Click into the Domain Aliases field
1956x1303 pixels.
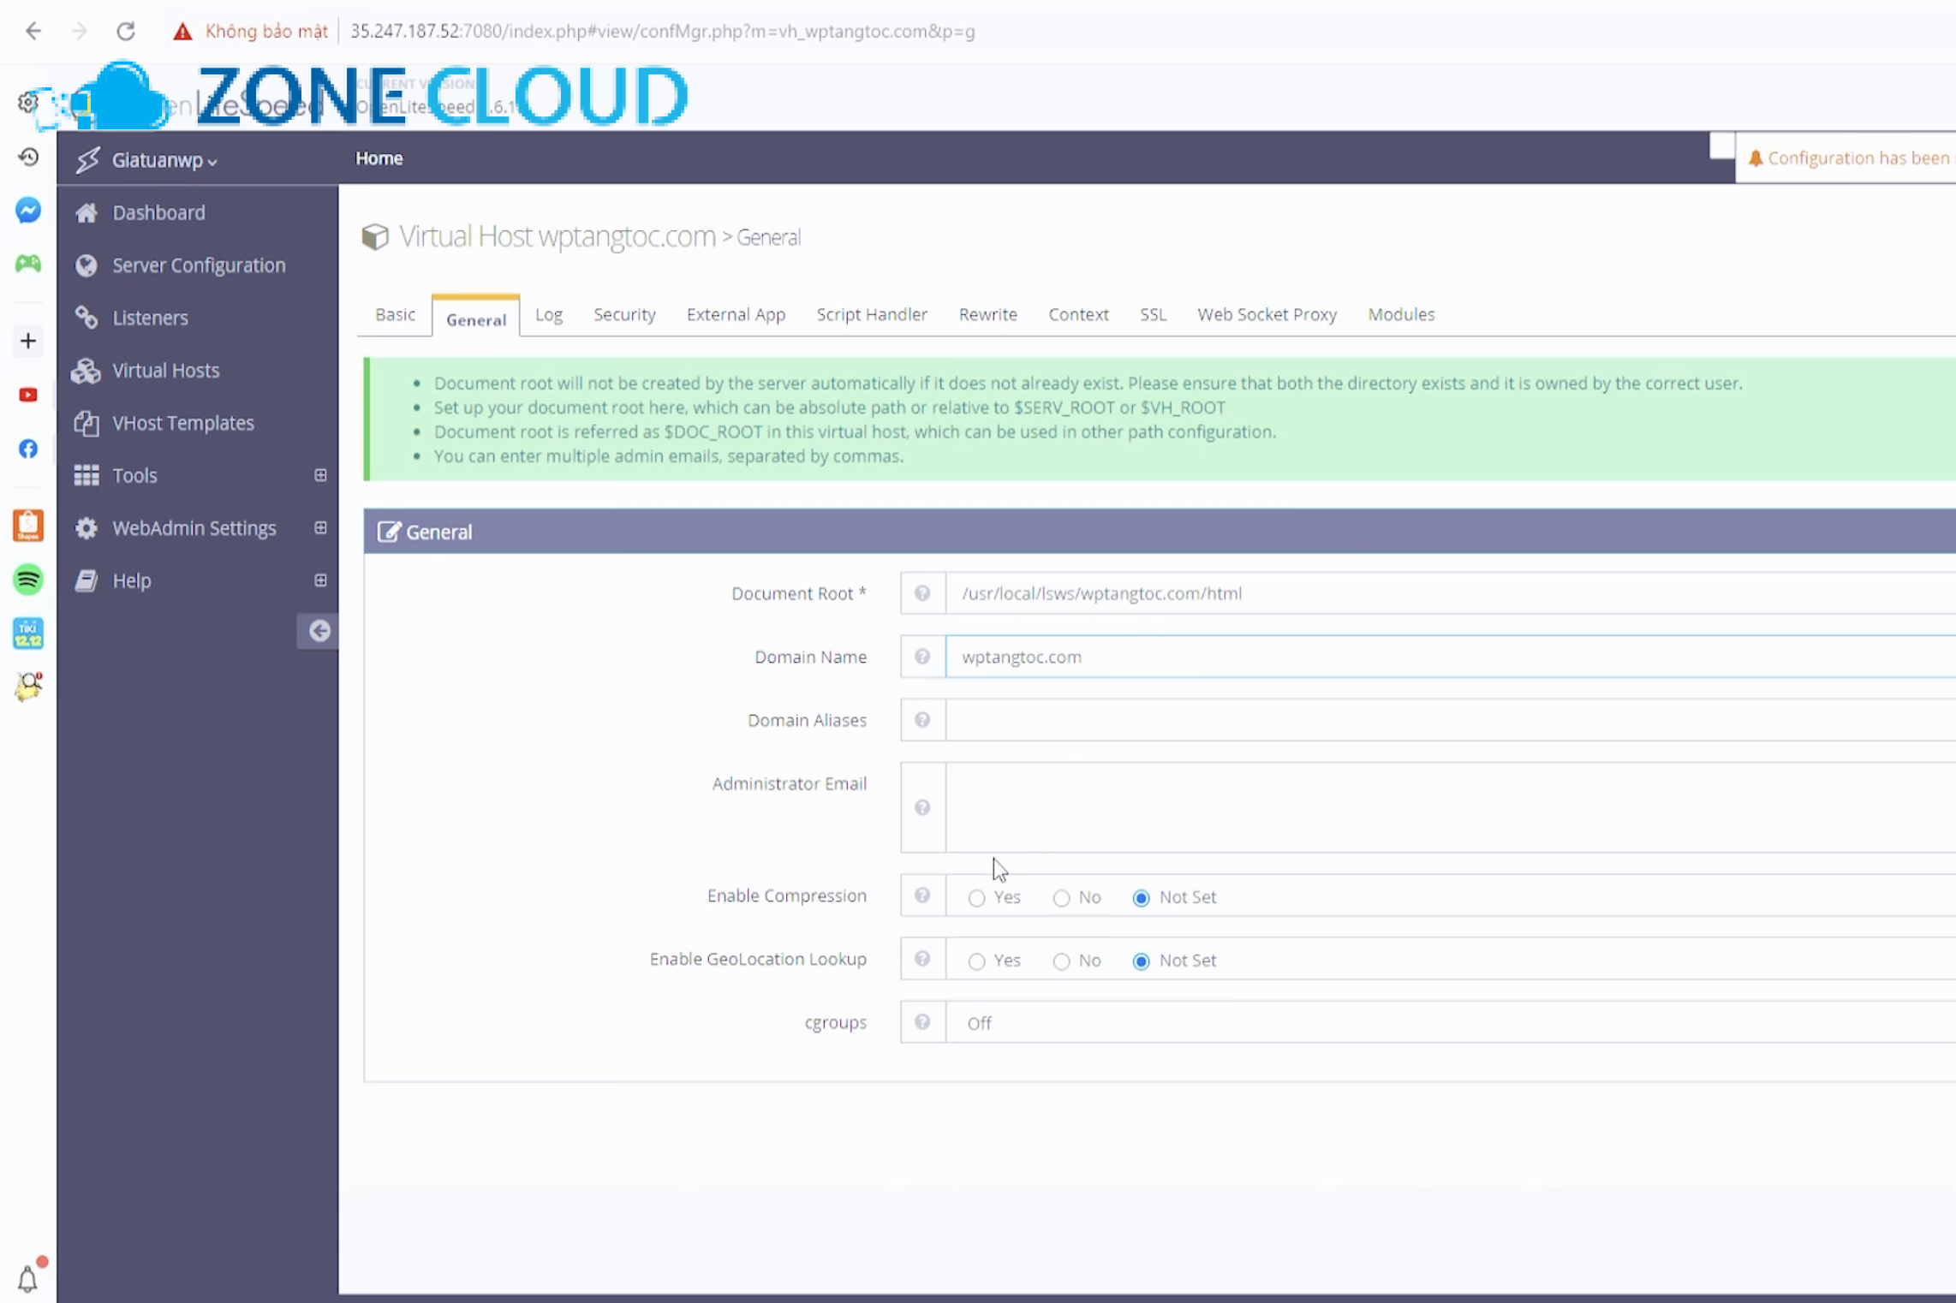click(1451, 720)
